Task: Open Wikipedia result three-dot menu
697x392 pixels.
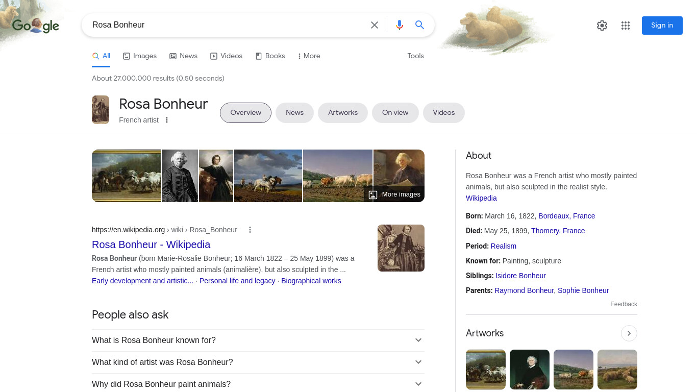Action: pyautogui.click(x=250, y=230)
